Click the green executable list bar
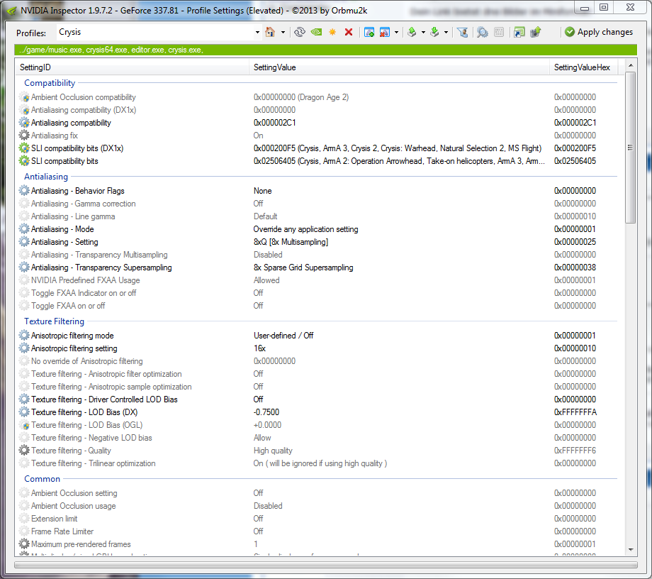The width and height of the screenshot is (652, 579). coord(325,50)
